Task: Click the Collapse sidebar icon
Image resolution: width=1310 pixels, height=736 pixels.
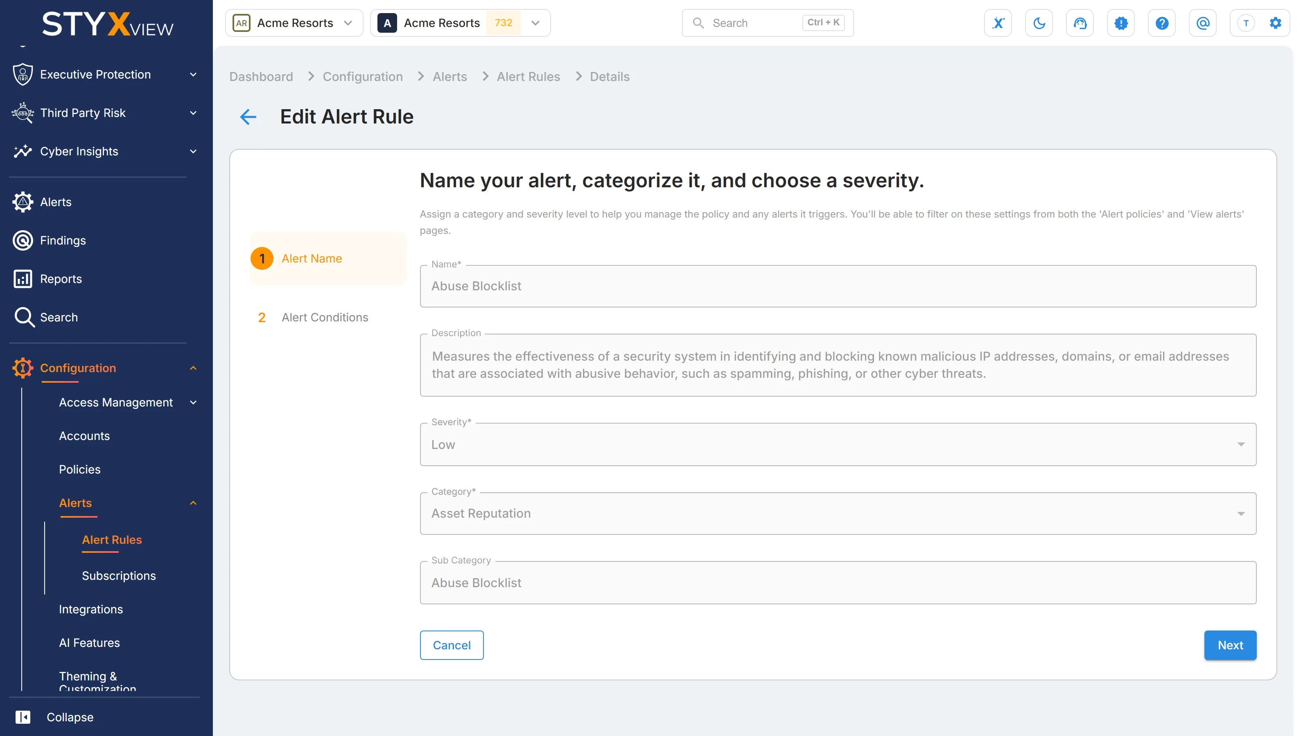Action: tap(23, 717)
